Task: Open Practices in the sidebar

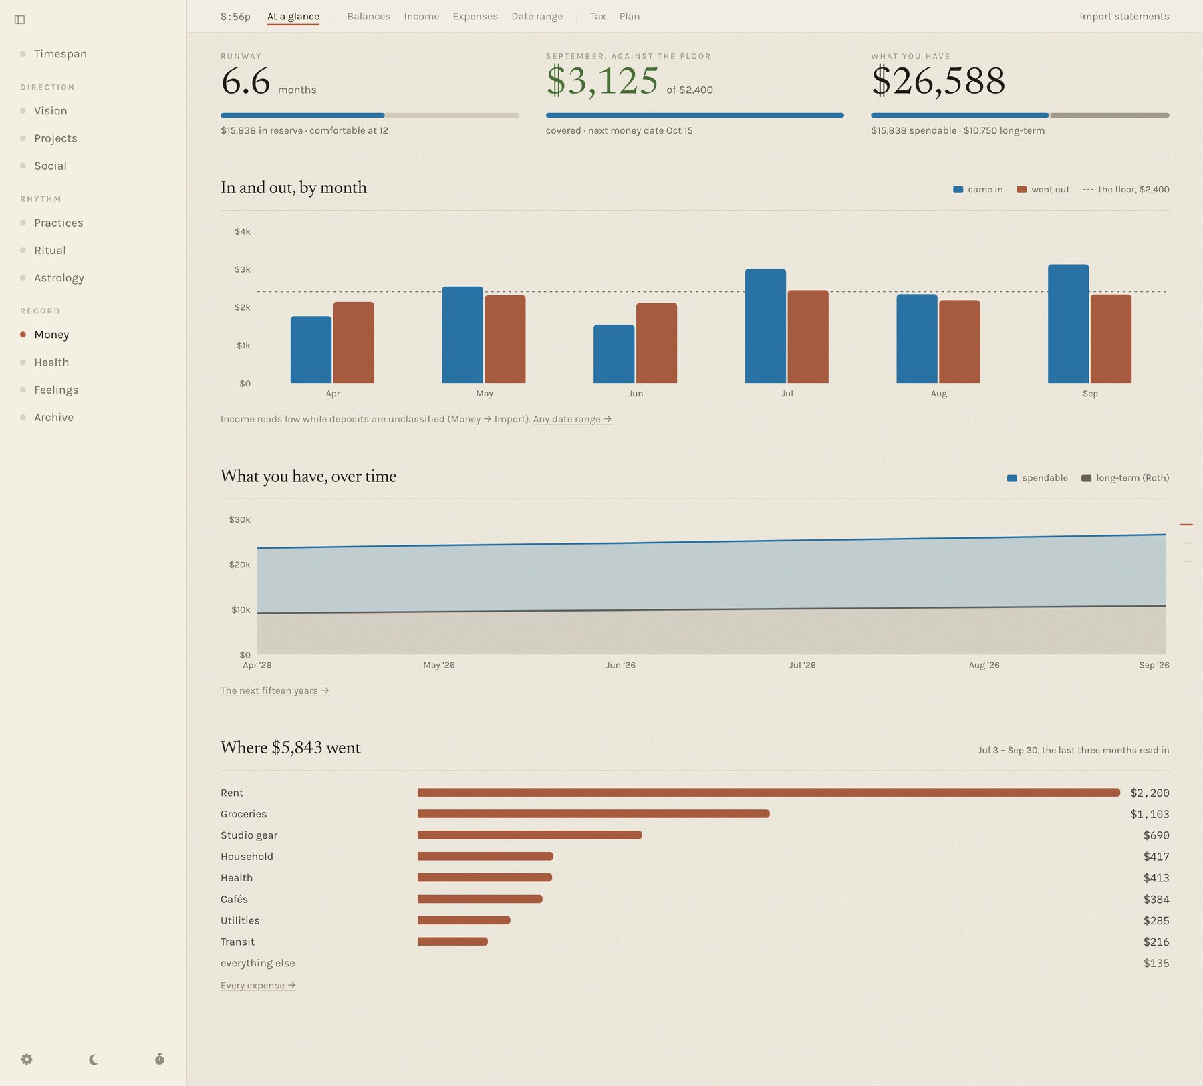Action: [59, 223]
